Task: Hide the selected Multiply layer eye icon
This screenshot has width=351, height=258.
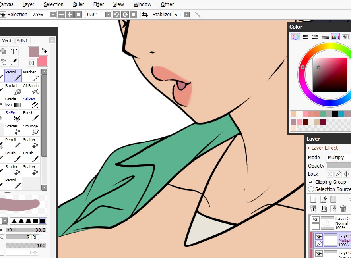Action: tap(319, 237)
